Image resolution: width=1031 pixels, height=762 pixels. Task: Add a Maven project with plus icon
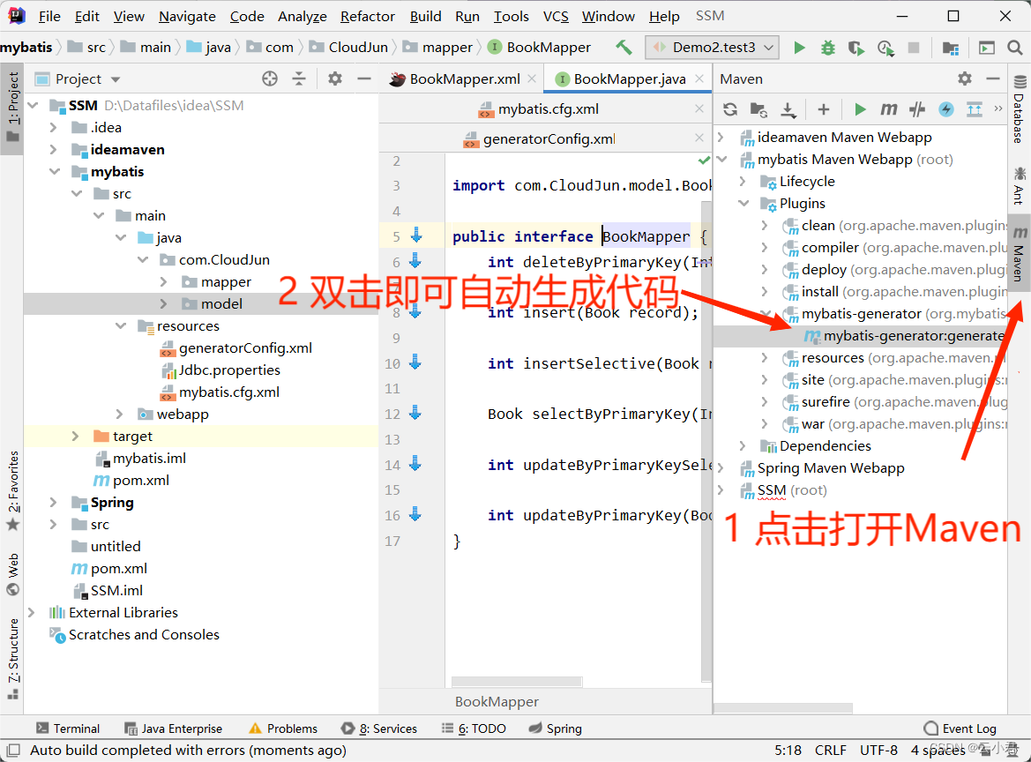point(823,109)
